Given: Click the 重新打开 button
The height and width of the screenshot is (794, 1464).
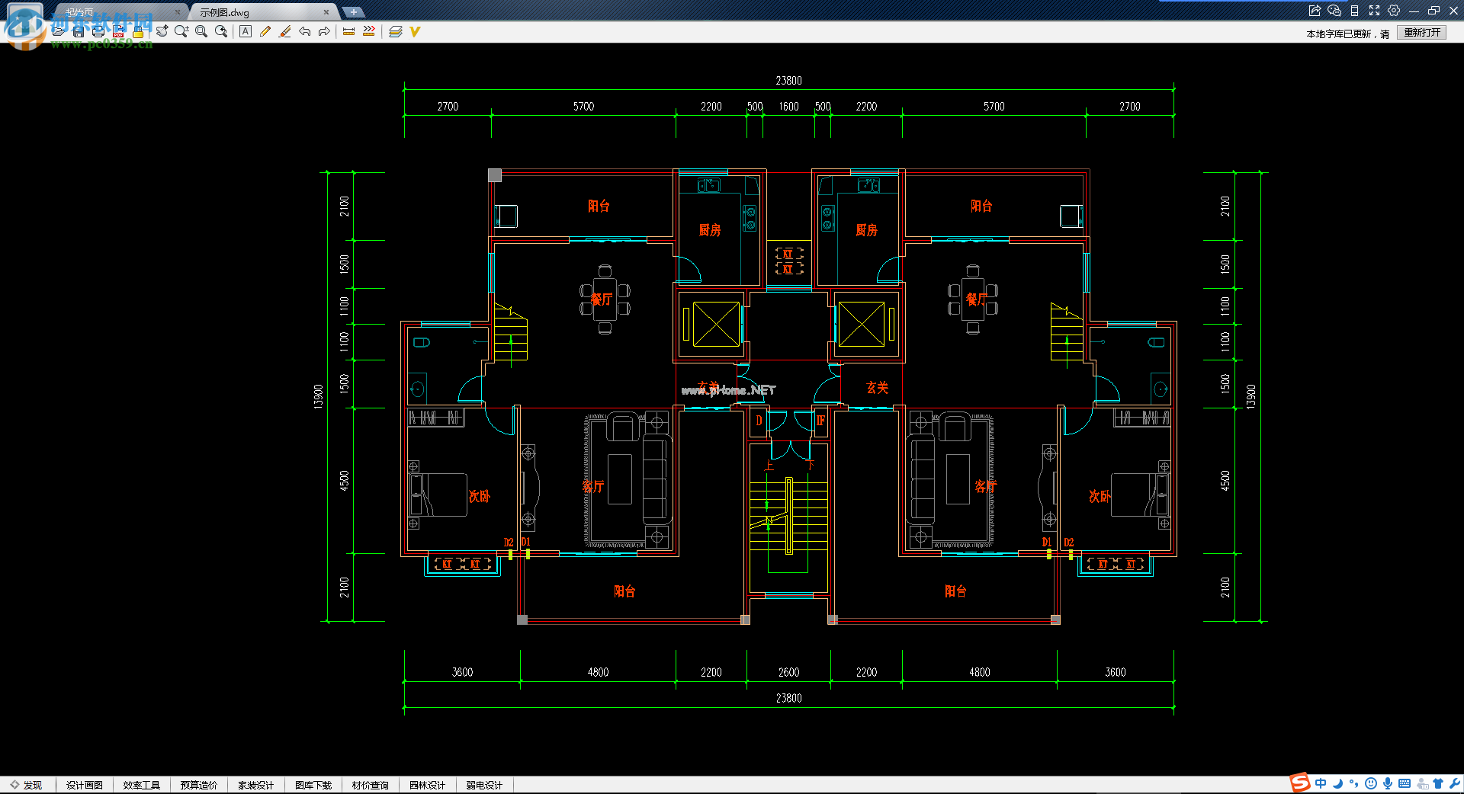Looking at the screenshot, I should (x=1422, y=33).
